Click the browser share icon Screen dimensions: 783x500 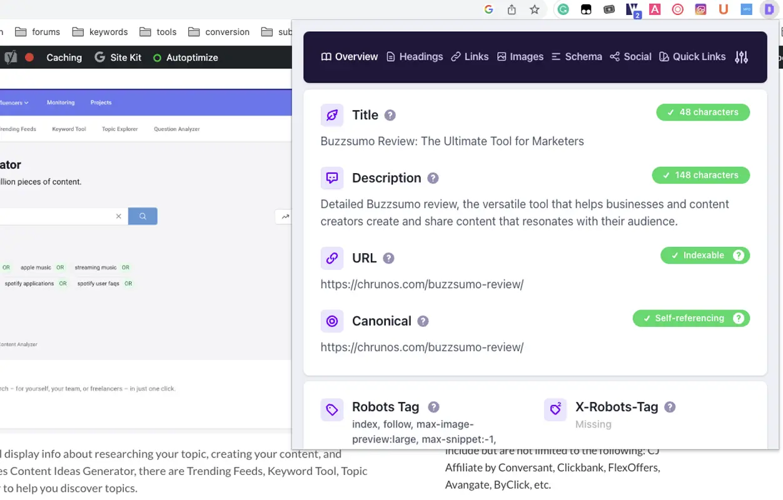(512, 9)
